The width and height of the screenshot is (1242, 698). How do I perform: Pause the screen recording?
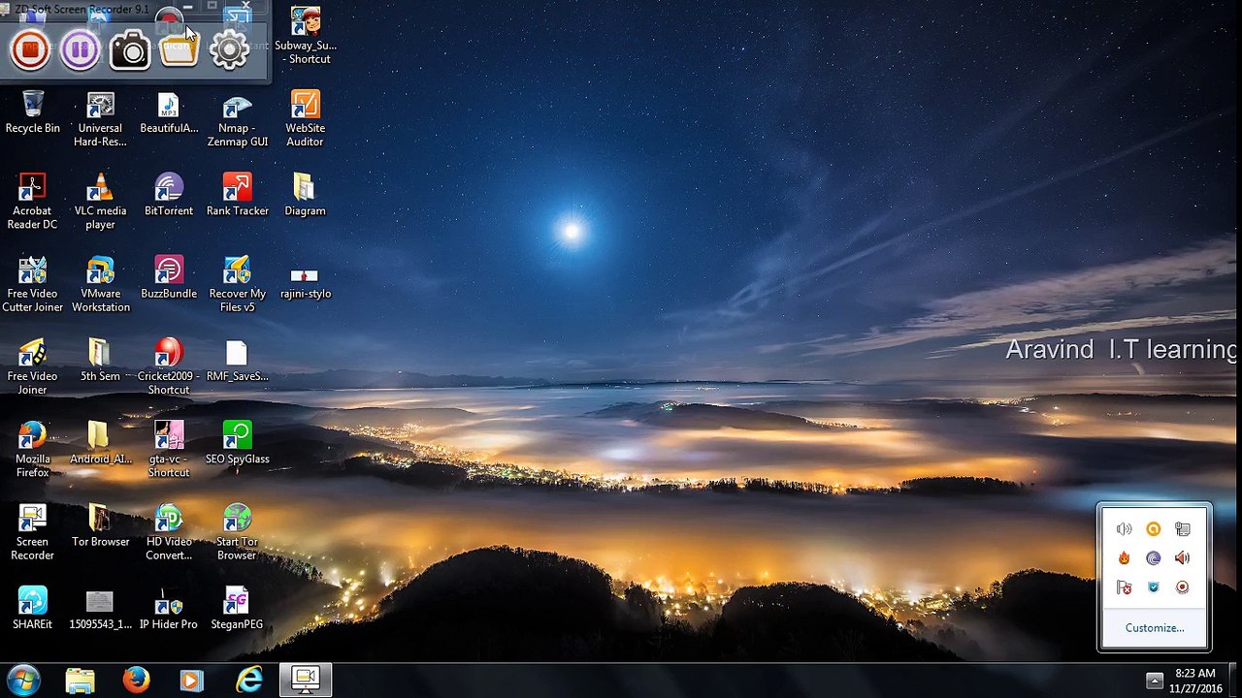click(81, 49)
